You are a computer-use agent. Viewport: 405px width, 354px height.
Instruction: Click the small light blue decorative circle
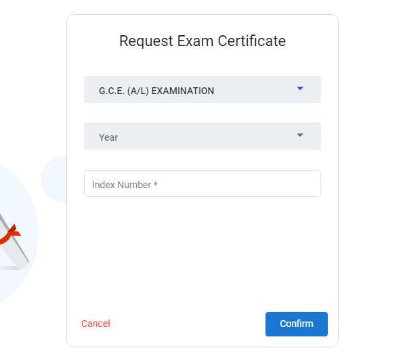click(54, 179)
